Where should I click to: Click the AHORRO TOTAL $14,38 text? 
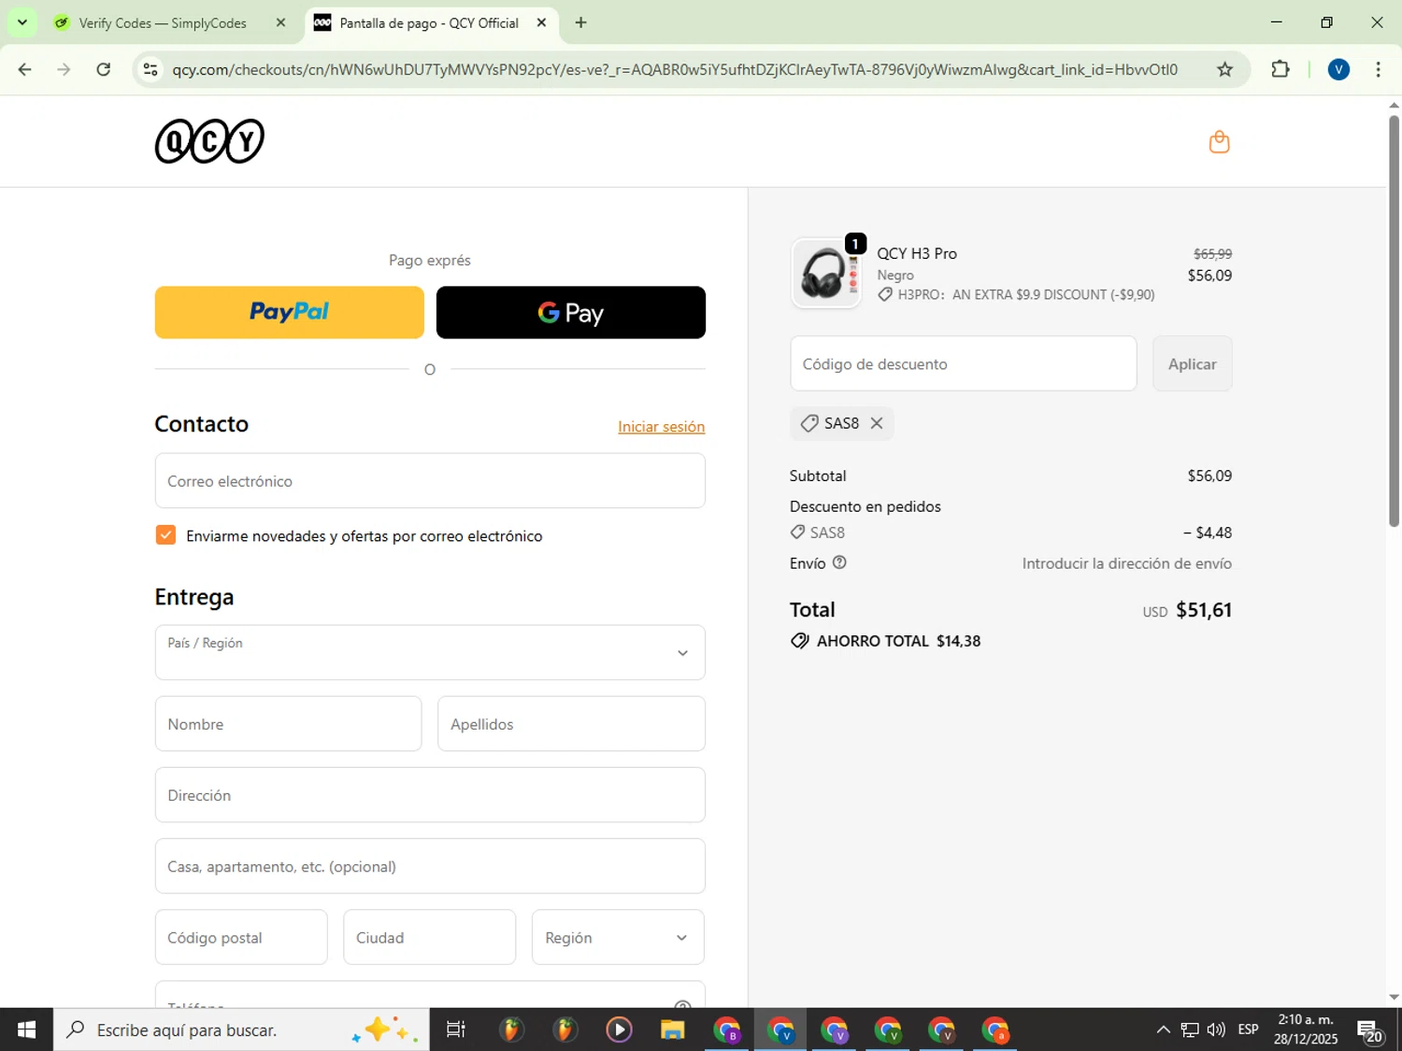(898, 641)
